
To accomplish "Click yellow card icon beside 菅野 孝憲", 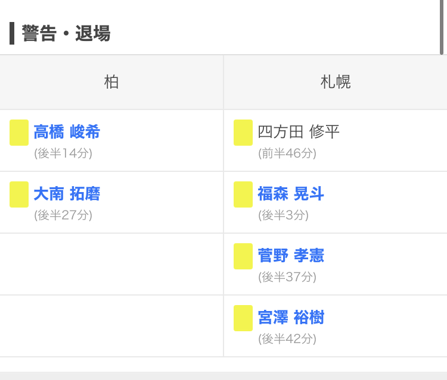I will [243, 256].
